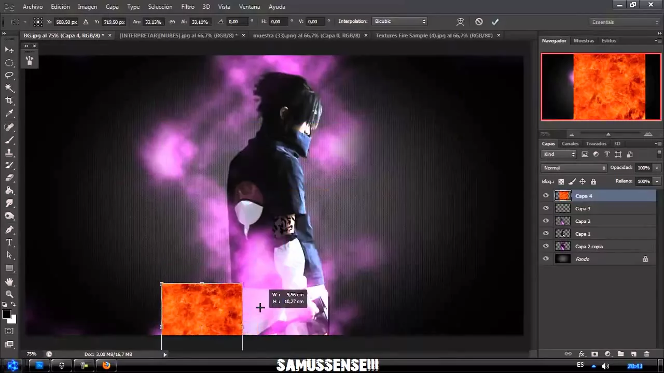Toggle lock layer position
This screenshot has height=373, width=664.
point(583,182)
